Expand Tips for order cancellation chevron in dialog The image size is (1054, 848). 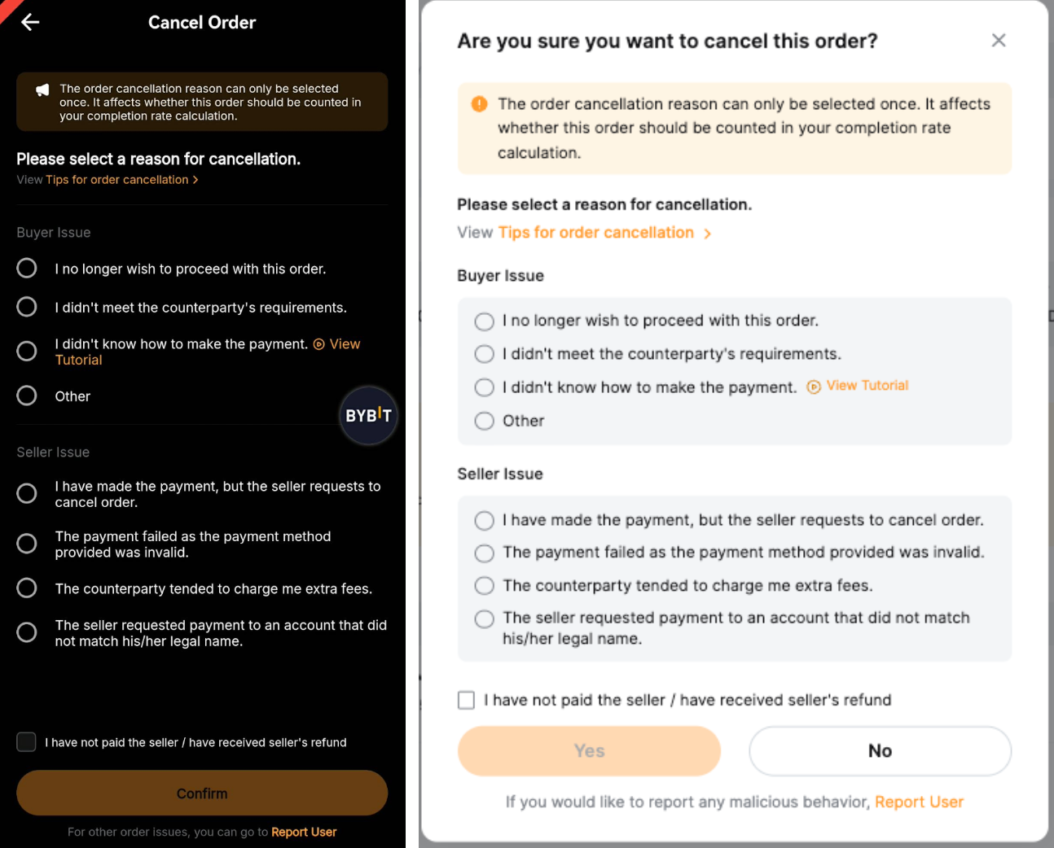click(708, 234)
